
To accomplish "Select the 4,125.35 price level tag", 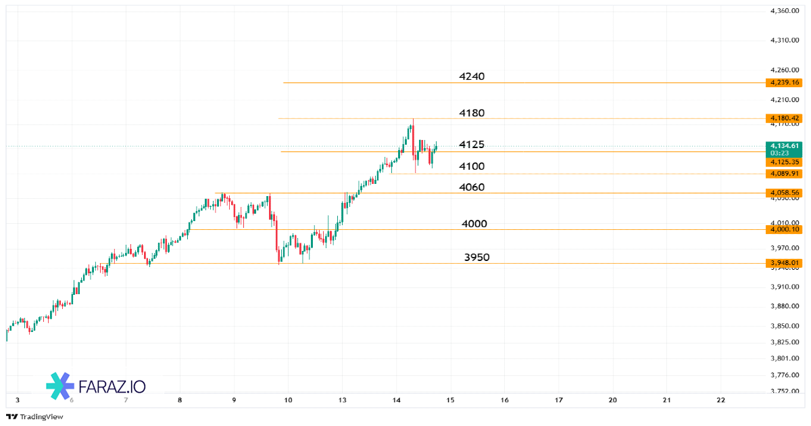I will [784, 162].
